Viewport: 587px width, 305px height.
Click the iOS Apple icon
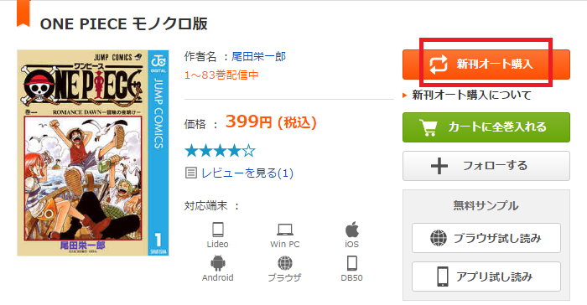[x=351, y=229]
